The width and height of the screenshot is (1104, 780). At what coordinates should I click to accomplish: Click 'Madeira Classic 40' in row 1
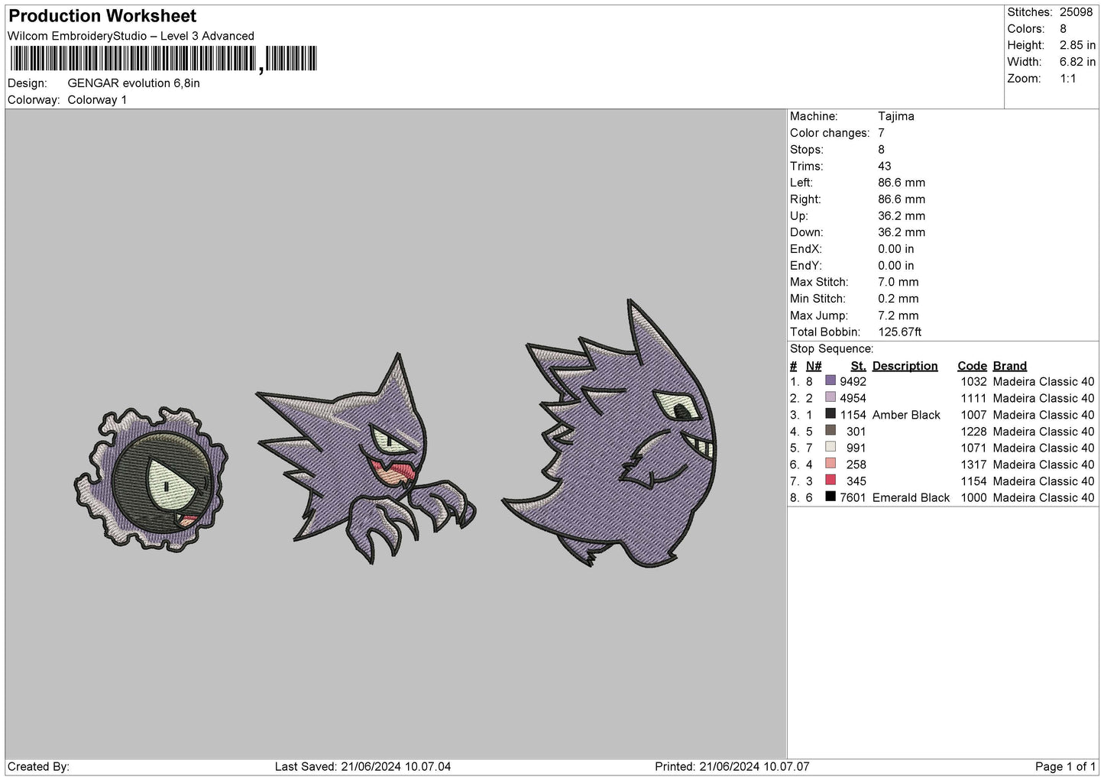point(1044,382)
